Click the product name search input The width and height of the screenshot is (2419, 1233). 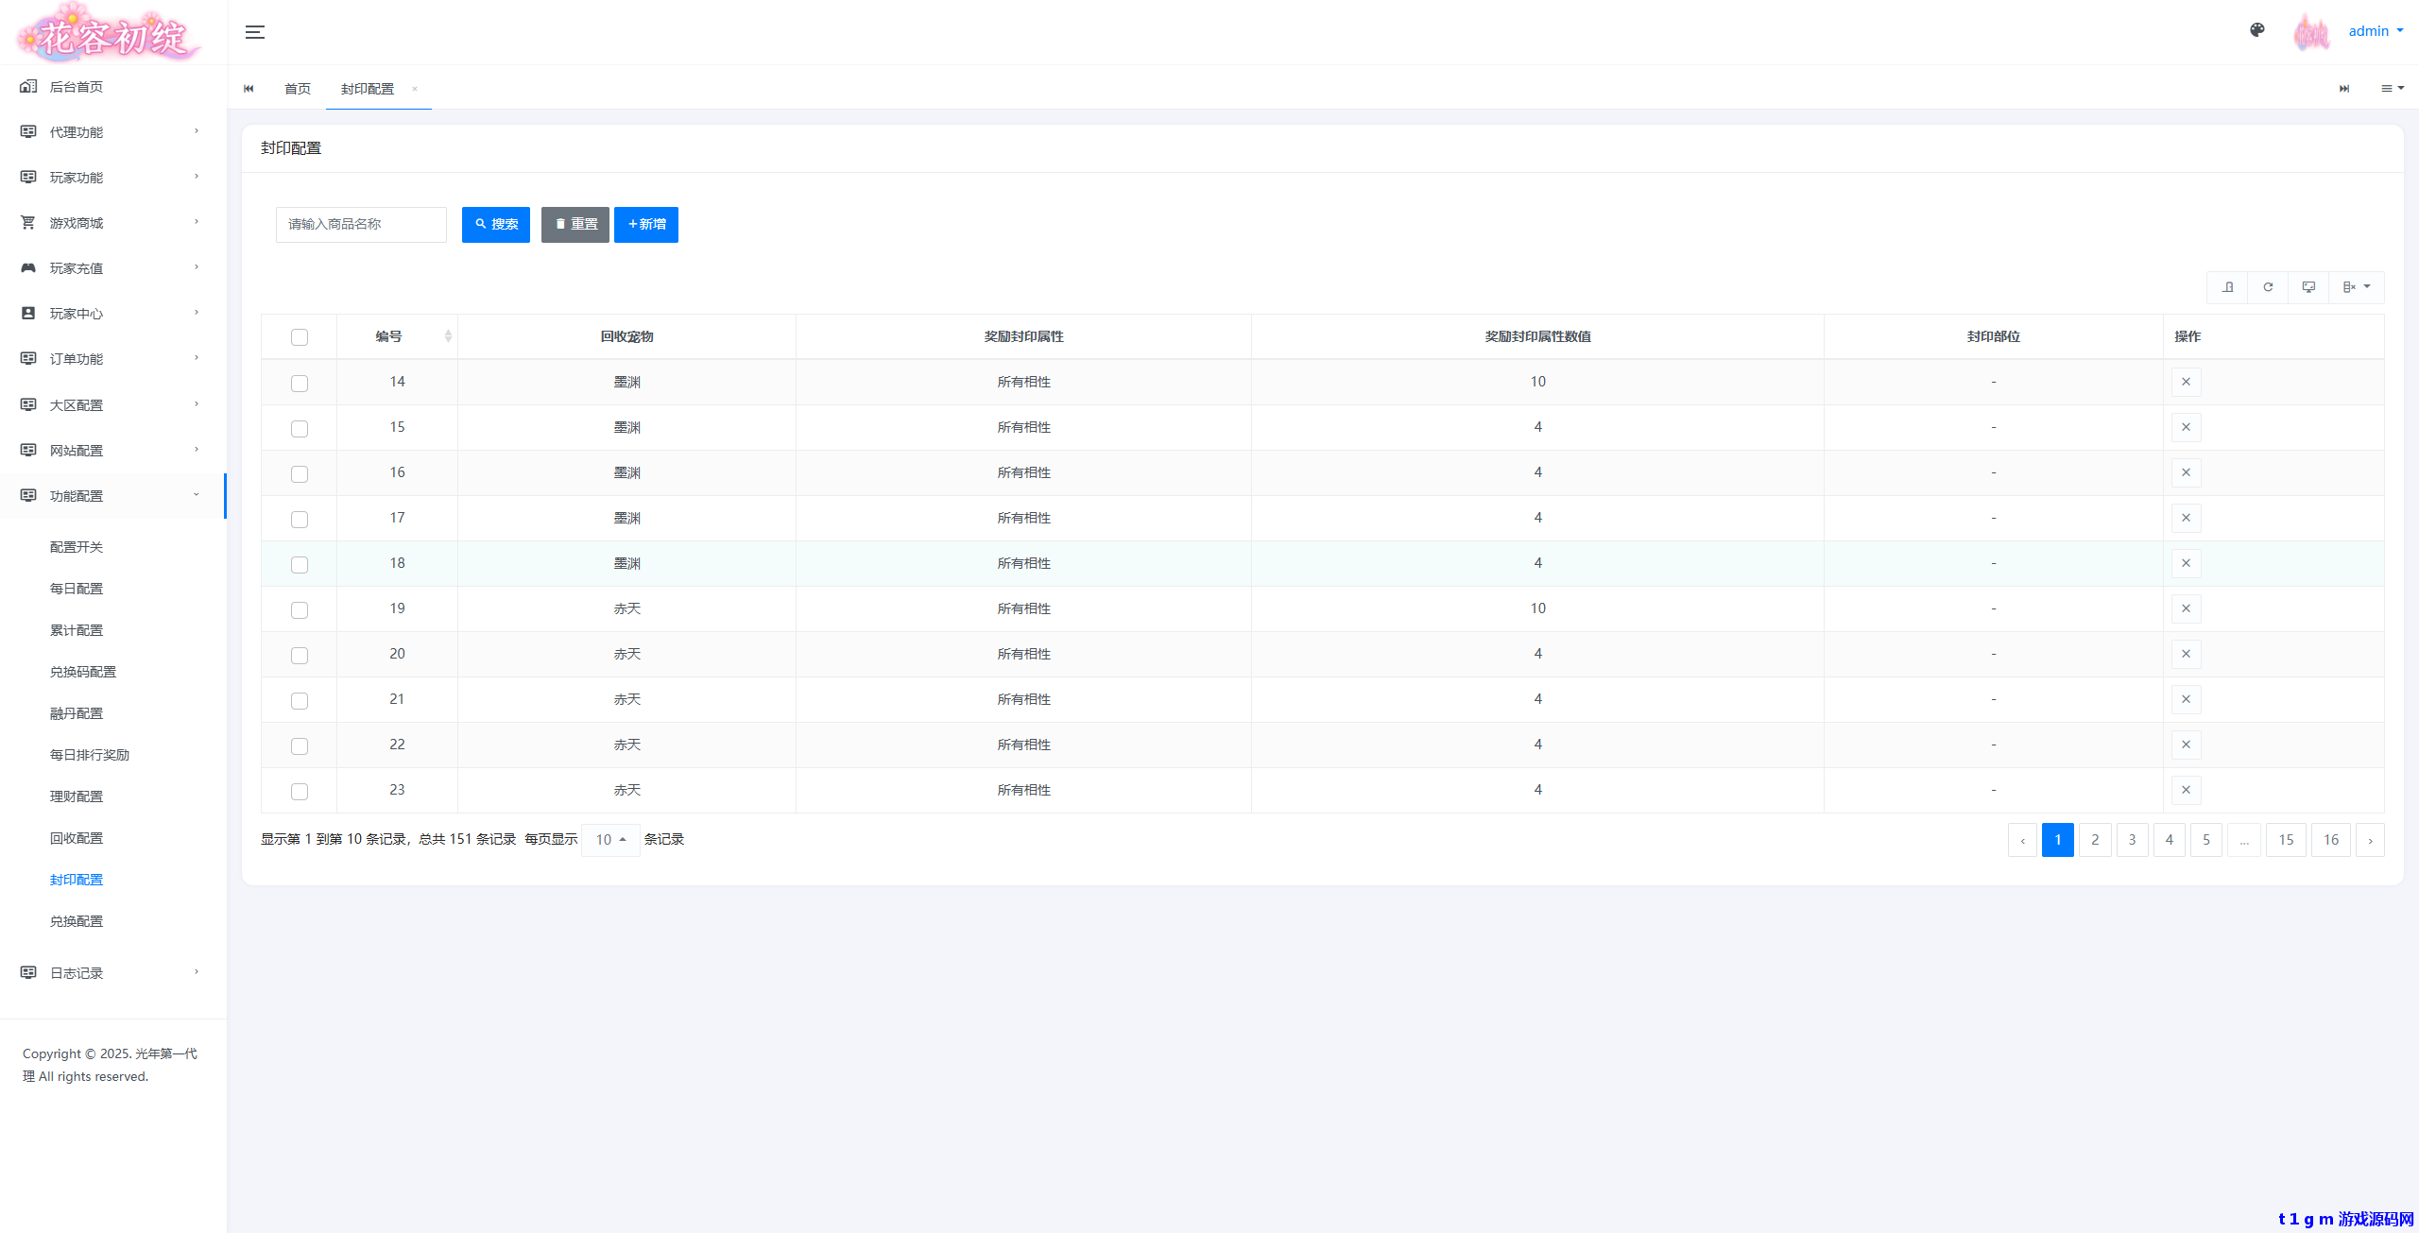pyautogui.click(x=361, y=224)
